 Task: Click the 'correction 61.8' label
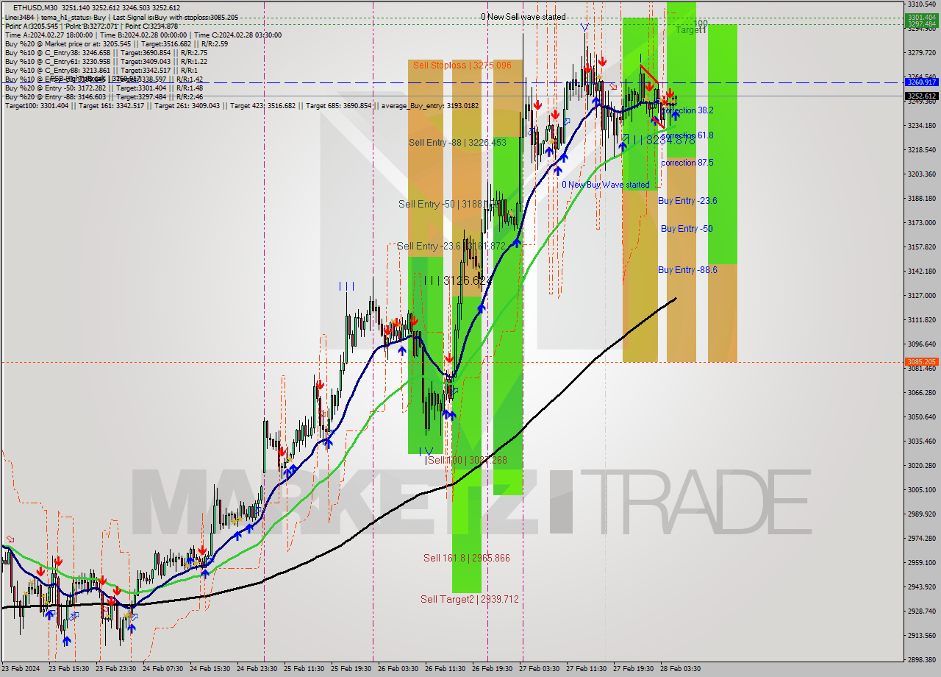pos(687,135)
